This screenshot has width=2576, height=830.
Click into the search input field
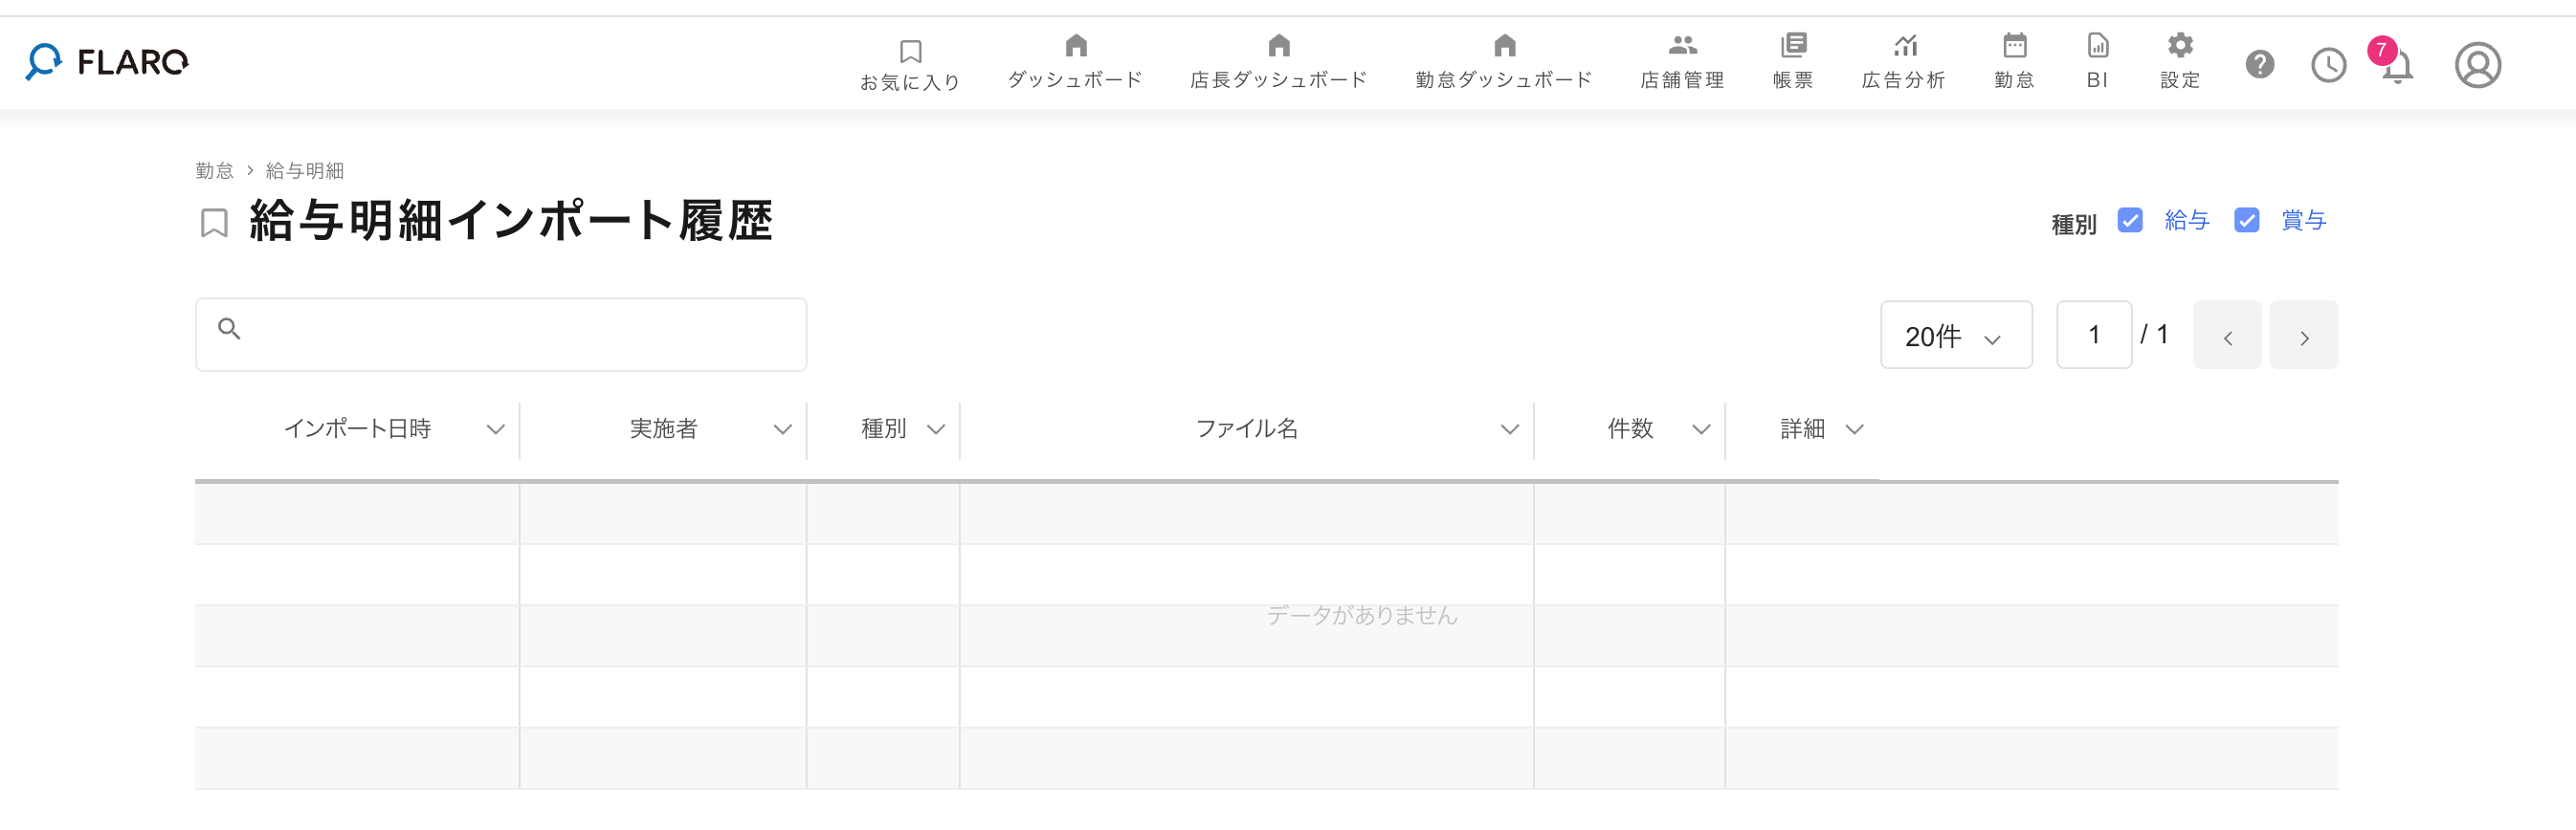coord(501,335)
